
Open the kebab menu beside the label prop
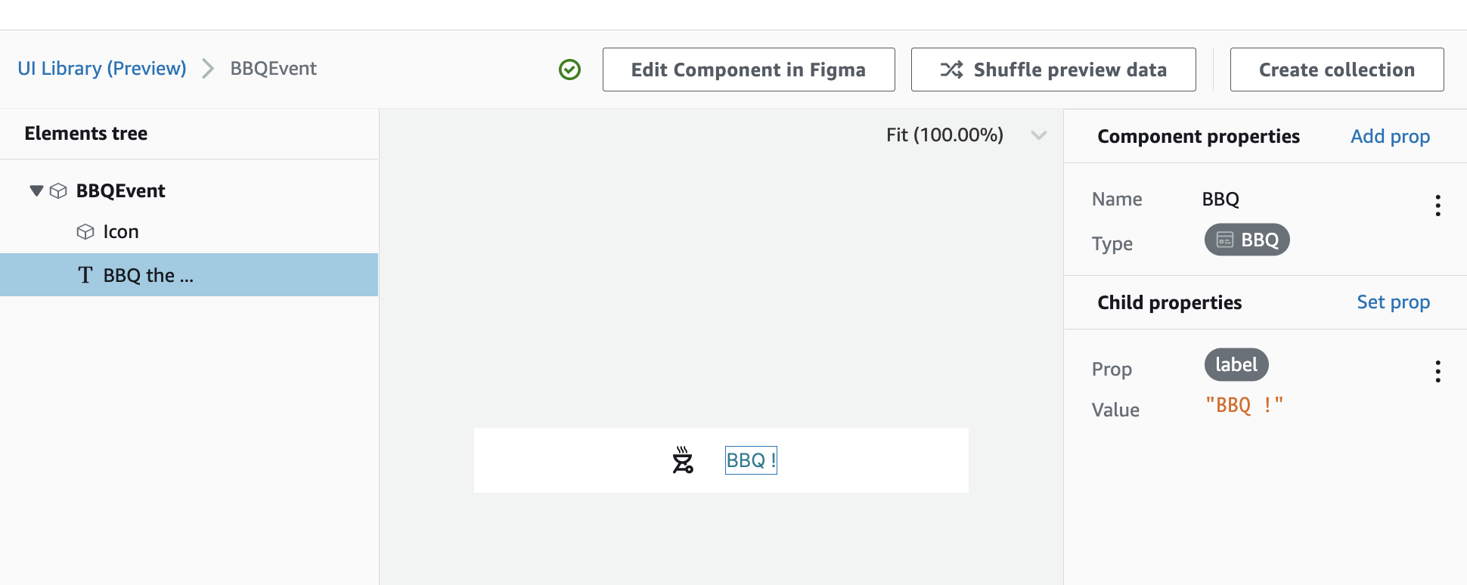tap(1438, 371)
